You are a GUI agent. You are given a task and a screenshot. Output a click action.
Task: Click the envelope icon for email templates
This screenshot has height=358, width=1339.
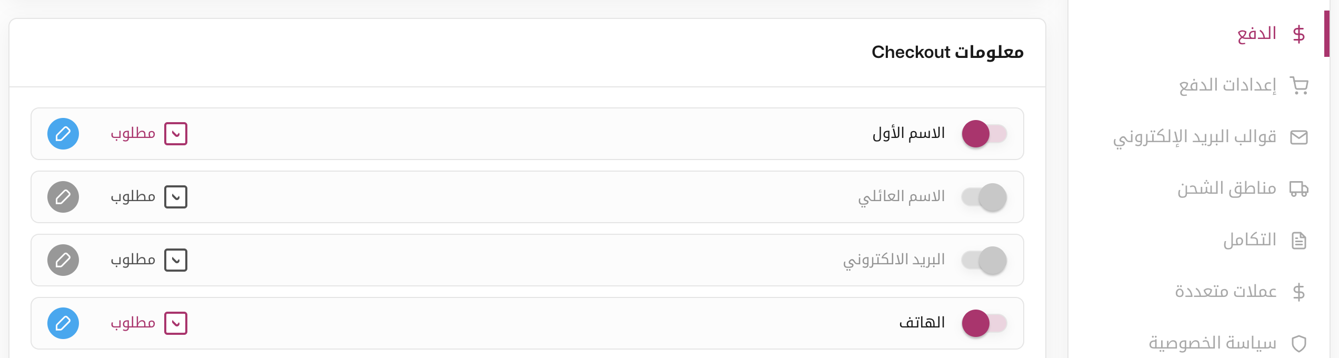pos(1299,137)
